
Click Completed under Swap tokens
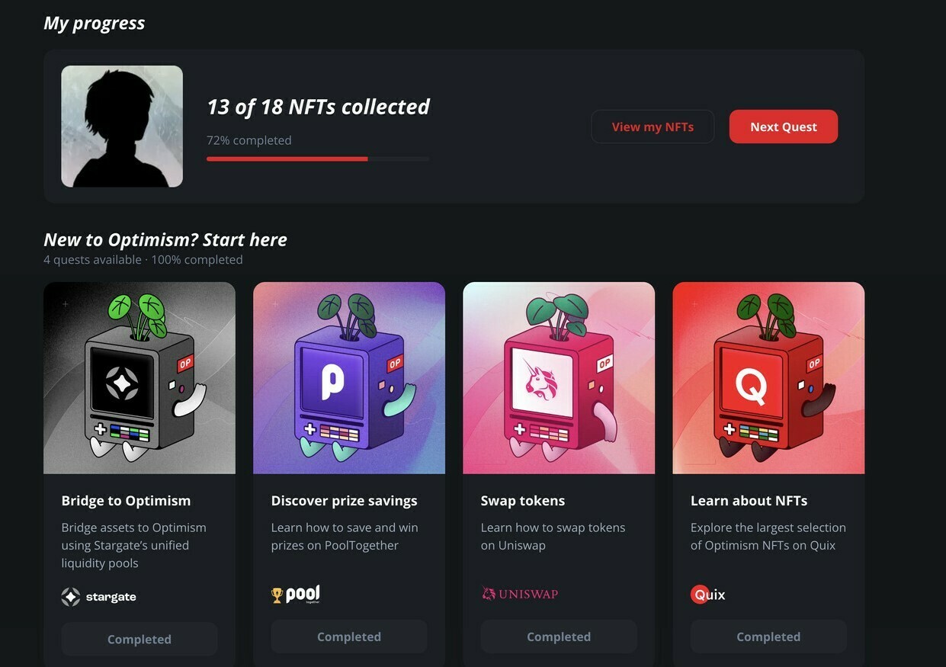[559, 637]
